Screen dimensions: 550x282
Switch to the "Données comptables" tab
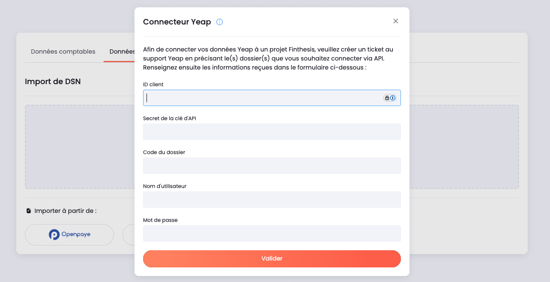click(63, 52)
